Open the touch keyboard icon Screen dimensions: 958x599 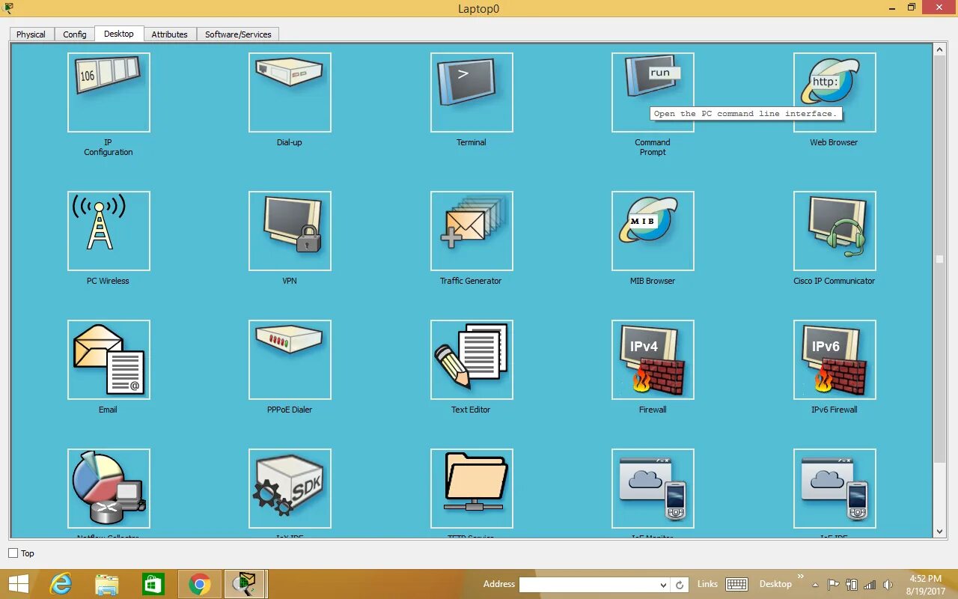tap(736, 584)
